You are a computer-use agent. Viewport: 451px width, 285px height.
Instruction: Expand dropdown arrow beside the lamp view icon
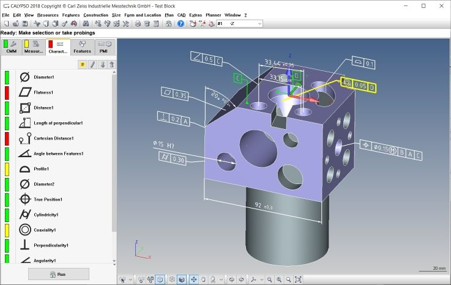pos(221,279)
